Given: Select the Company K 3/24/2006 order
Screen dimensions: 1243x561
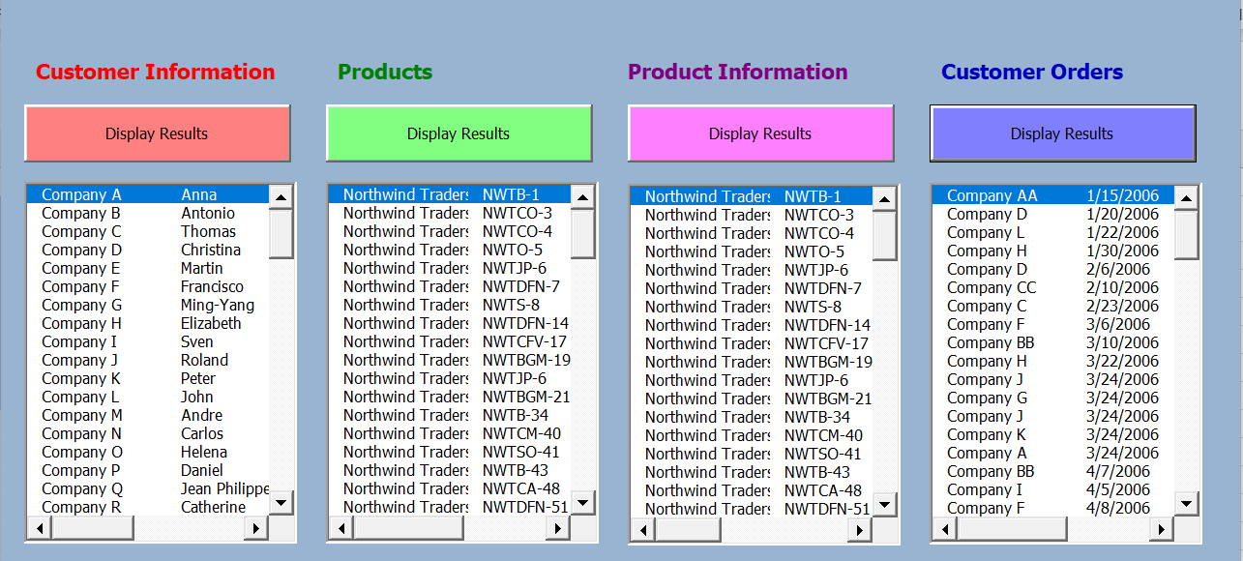Looking at the screenshot, I should pos(1054,434).
